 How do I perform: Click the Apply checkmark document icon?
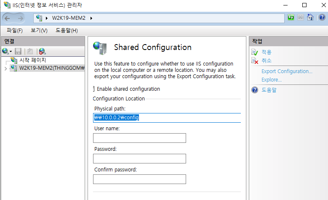[255, 52]
